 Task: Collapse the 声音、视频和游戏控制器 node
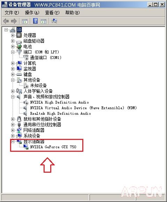point(13,97)
